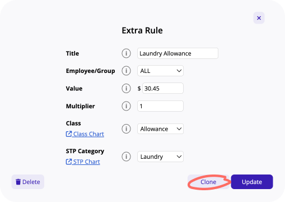
Task: Click the Clone button
Action: pos(208,182)
